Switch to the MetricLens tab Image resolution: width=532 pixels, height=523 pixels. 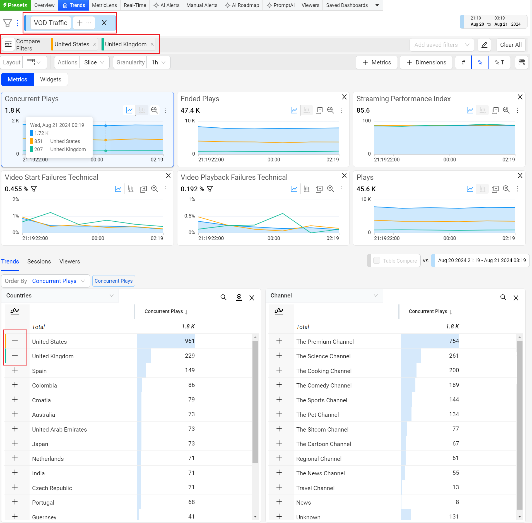[x=104, y=5]
